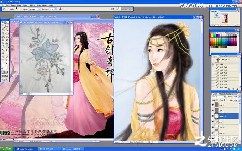The width and height of the screenshot is (242, 151).
Task: Select the Dodge tool in toolbox
Action: click(x=7, y=46)
